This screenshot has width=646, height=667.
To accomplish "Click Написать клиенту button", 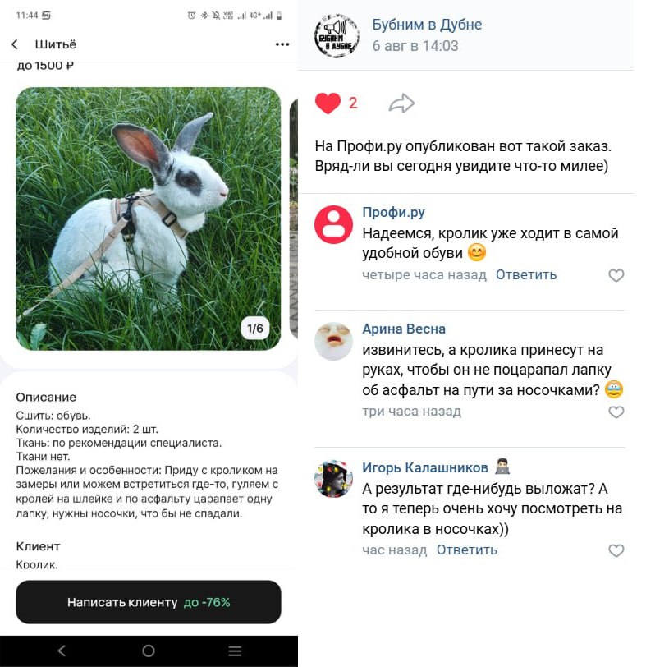I will [x=149, y=602].
